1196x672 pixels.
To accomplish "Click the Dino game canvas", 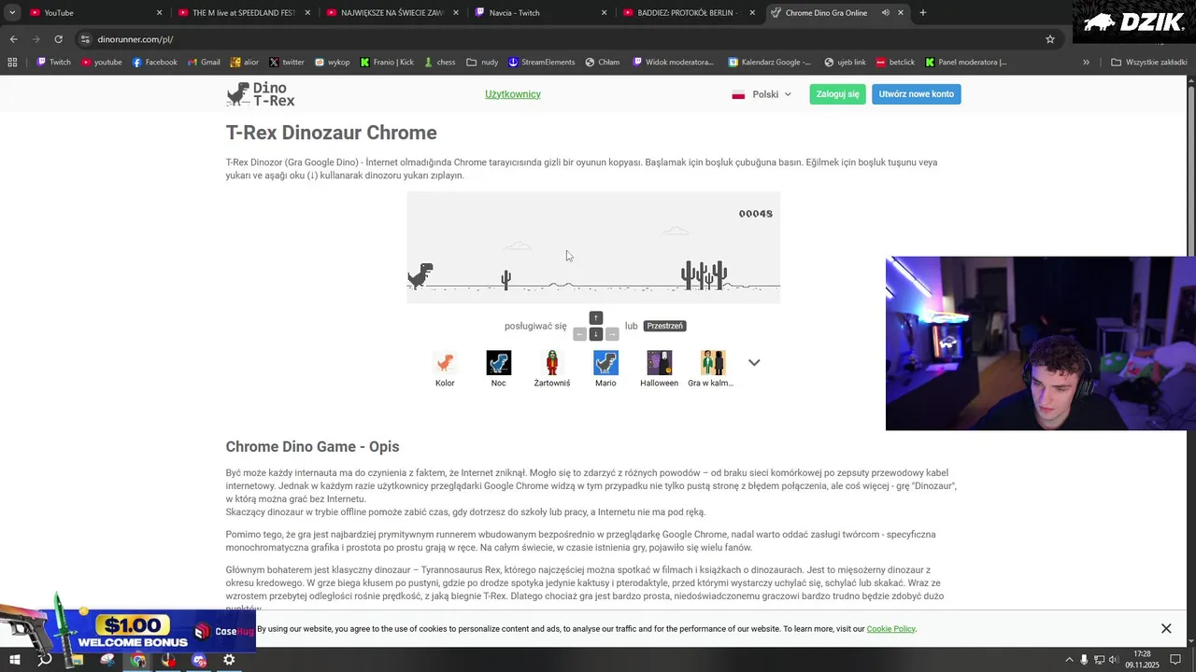I will click(593, 247).
